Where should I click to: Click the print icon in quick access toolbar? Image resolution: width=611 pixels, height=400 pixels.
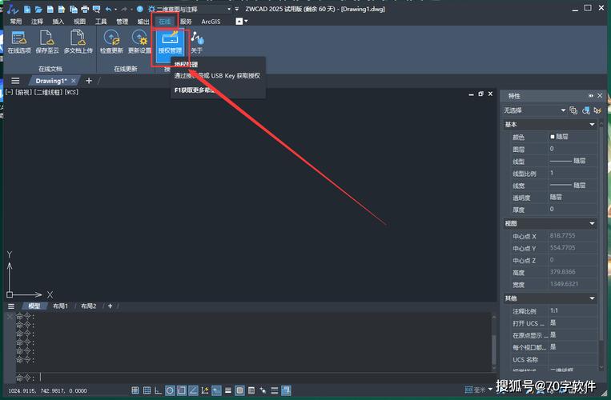point(85,9)
